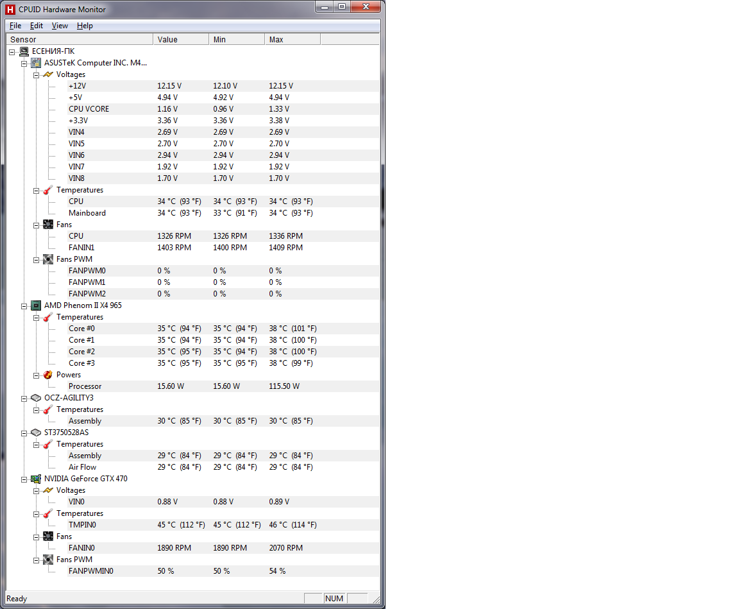739x609 pixels.
Task: Select the TMPIN0 GPU temperature row
Action: pos(223,525)
